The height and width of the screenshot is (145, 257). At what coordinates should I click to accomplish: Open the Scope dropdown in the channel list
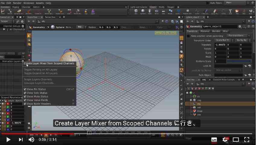pyautogui.click(x=7, y=21)
